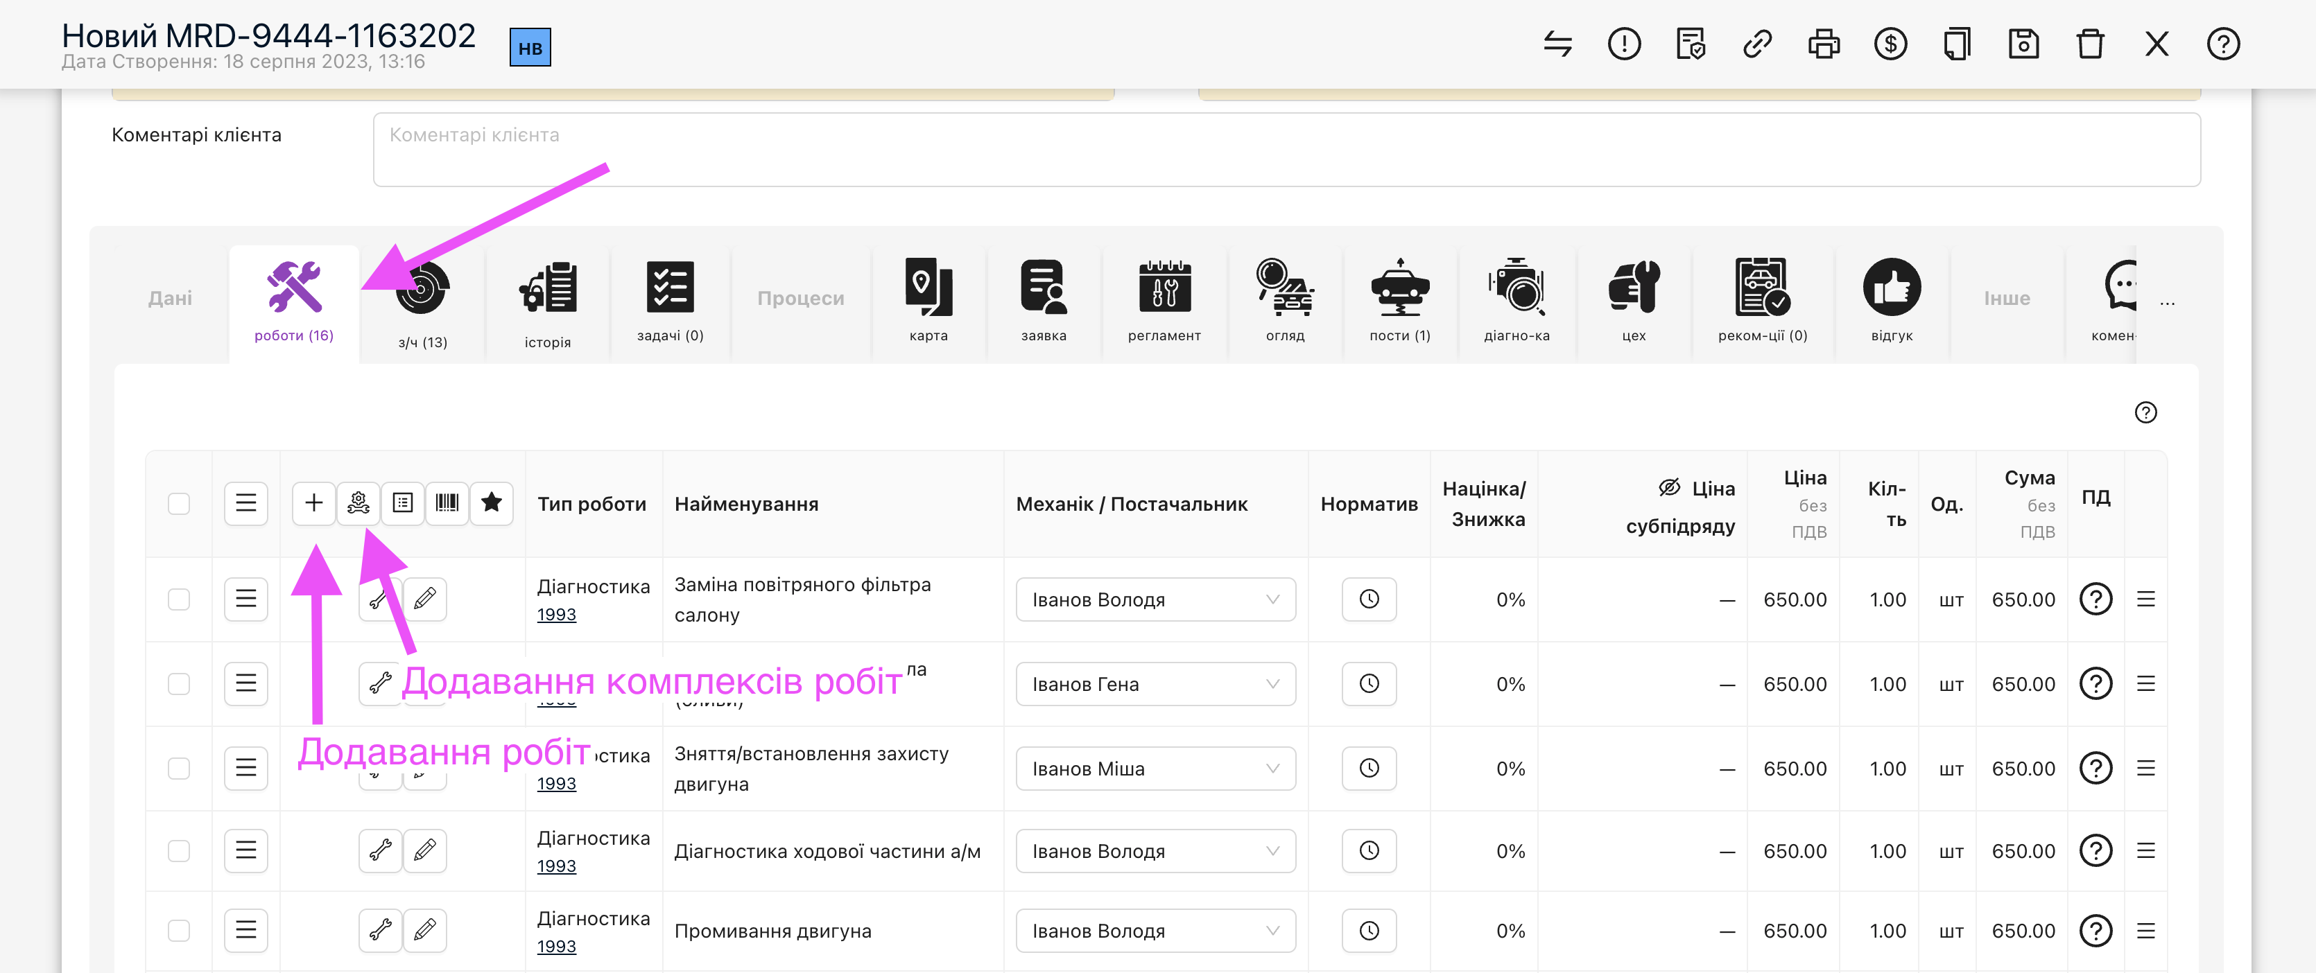Viewport: 2316px width, 973px height.
Task: Open the карта tab
Action: 928,303
